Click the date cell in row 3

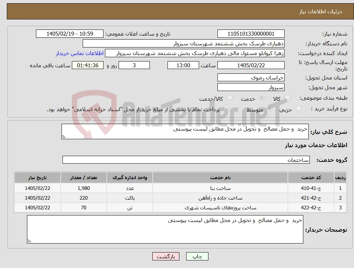(37, 208)
